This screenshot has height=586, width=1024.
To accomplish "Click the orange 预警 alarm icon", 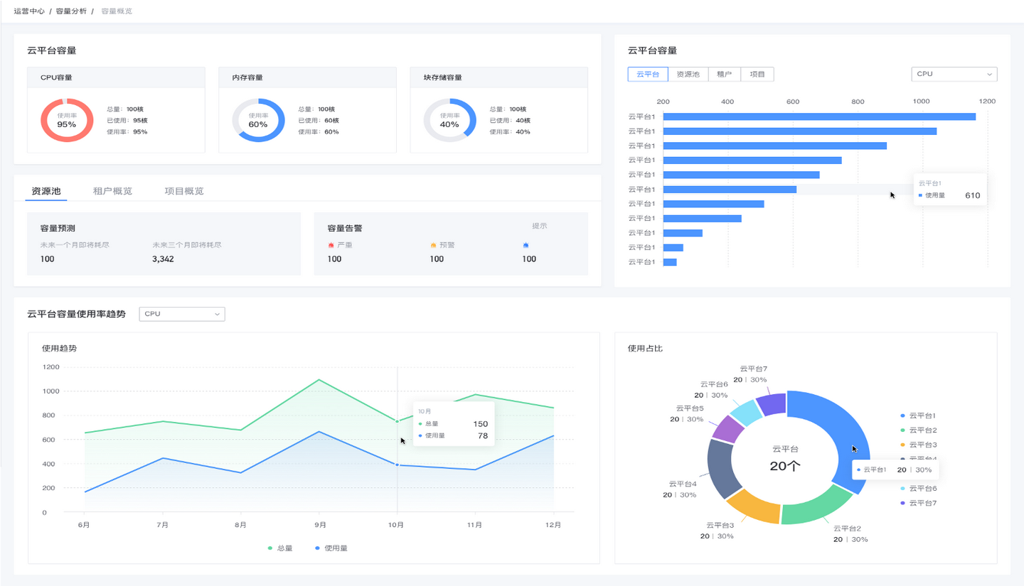I will click(433, 245).
